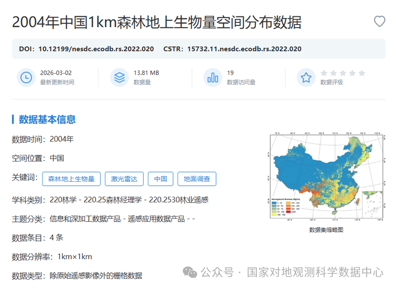Click the clock icon for last update time

(26, 77)
